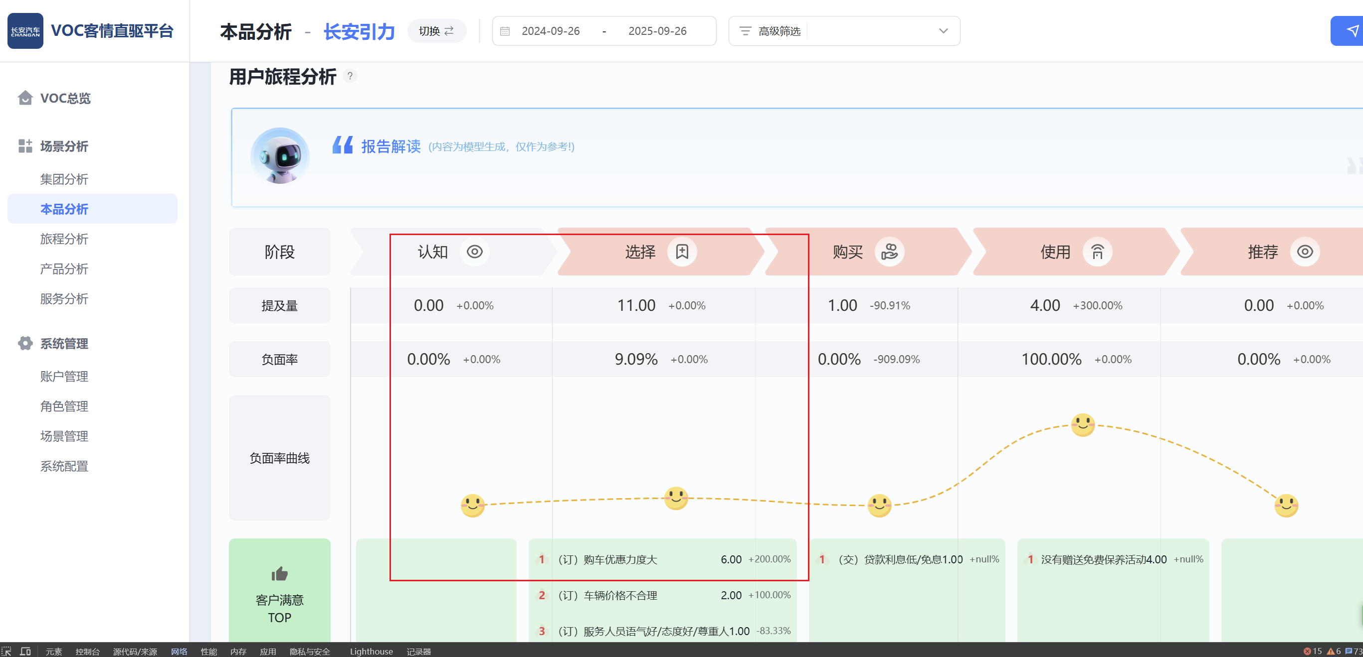The height and width of the screenshot is (657, 1363).
Task: Click the eye icon in 推荐 stage
Action: click(1304, 252)
